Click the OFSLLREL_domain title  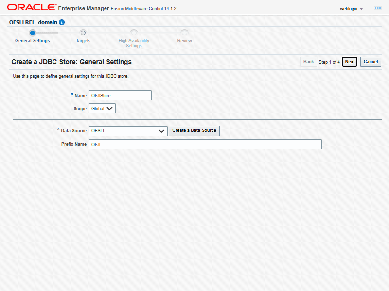[x=33, y=22]
